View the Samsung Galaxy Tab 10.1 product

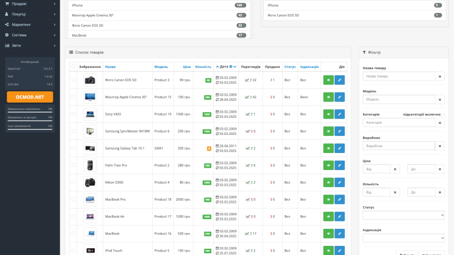[x=329, y=148]
